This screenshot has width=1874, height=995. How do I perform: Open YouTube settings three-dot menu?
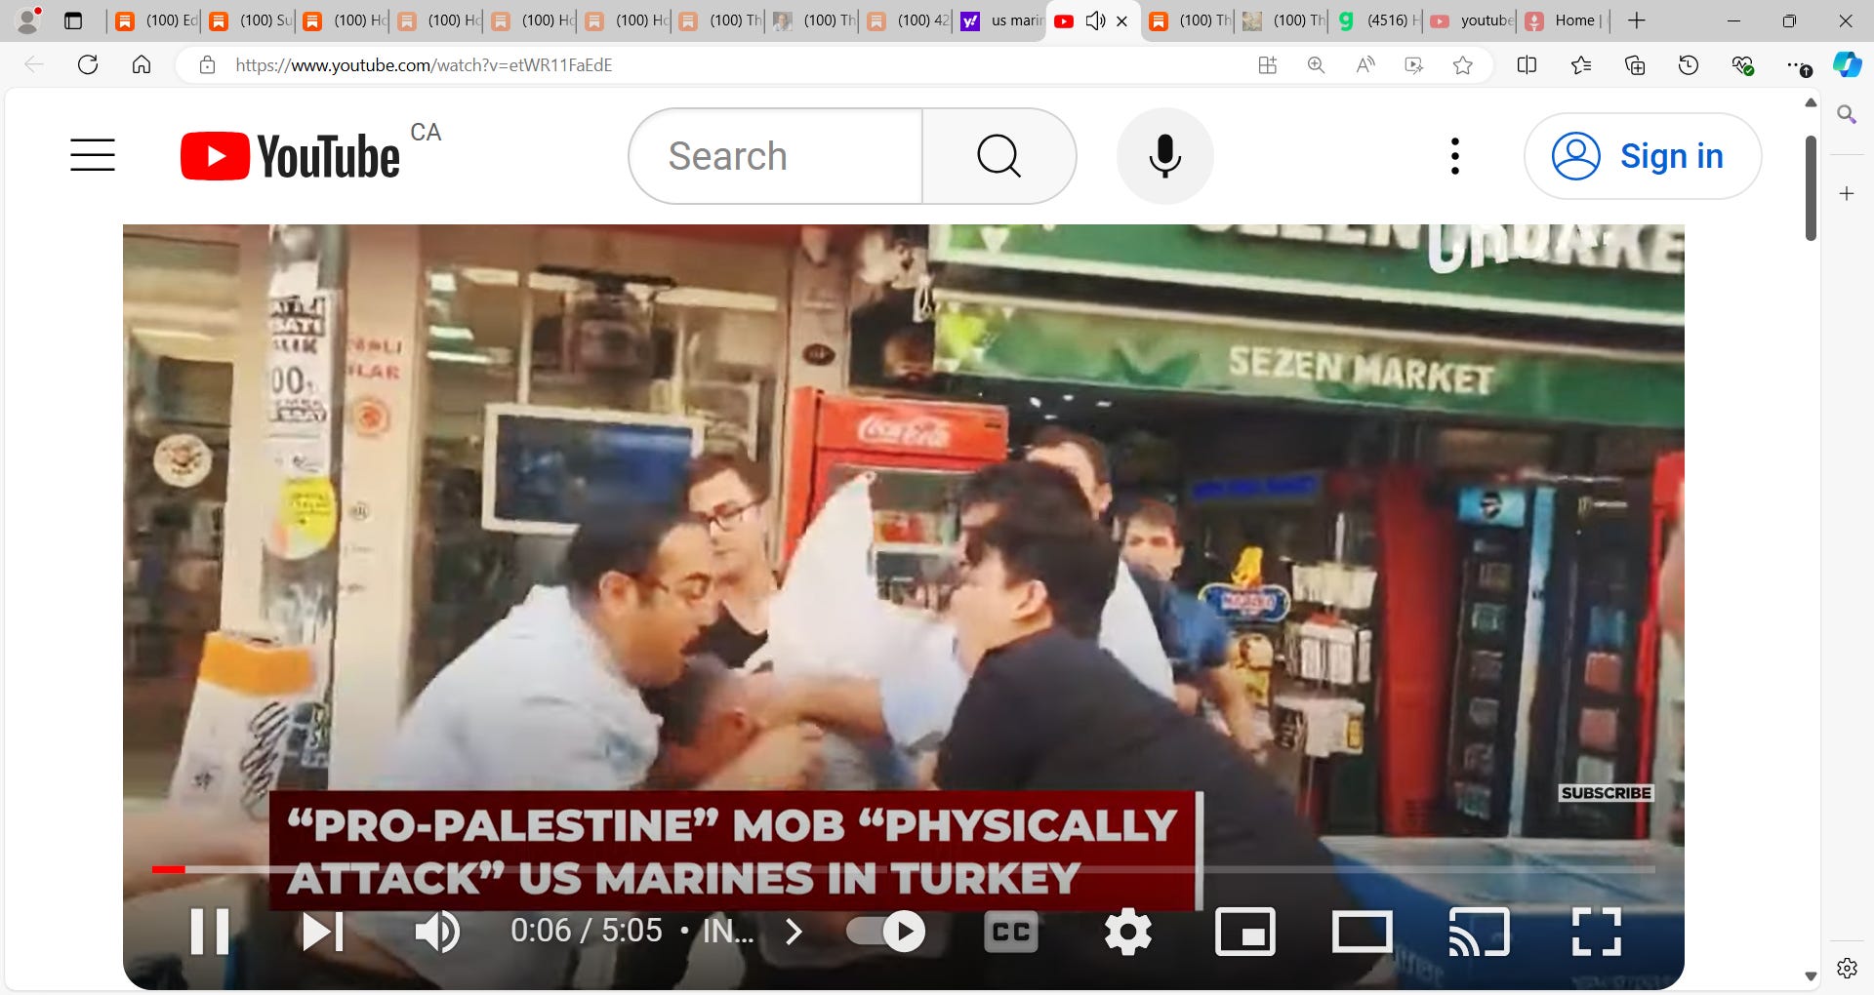click(x=1455, y=156)
